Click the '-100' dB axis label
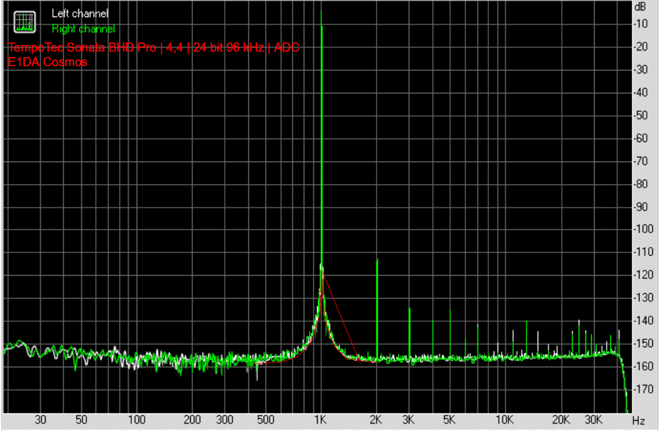The image size is (659, 431). [x=643, y=229]
